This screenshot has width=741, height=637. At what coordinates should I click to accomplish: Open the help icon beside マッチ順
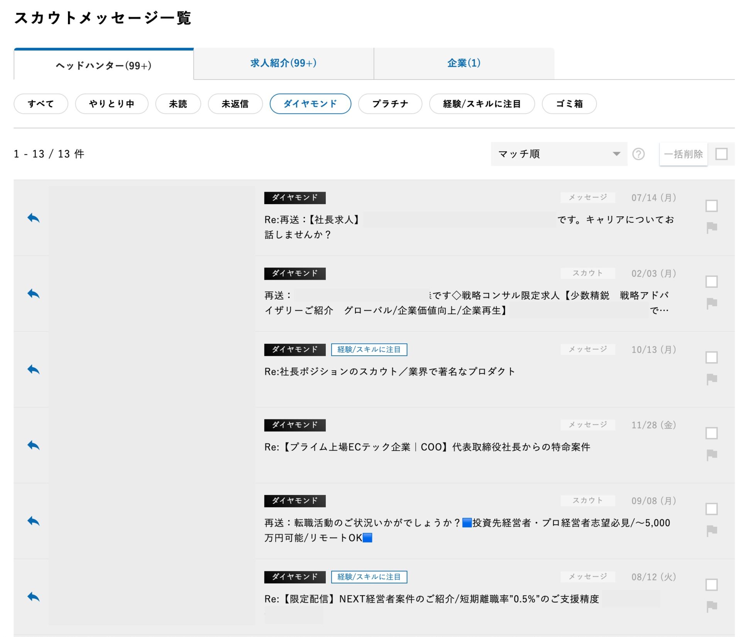pos(638,154)
